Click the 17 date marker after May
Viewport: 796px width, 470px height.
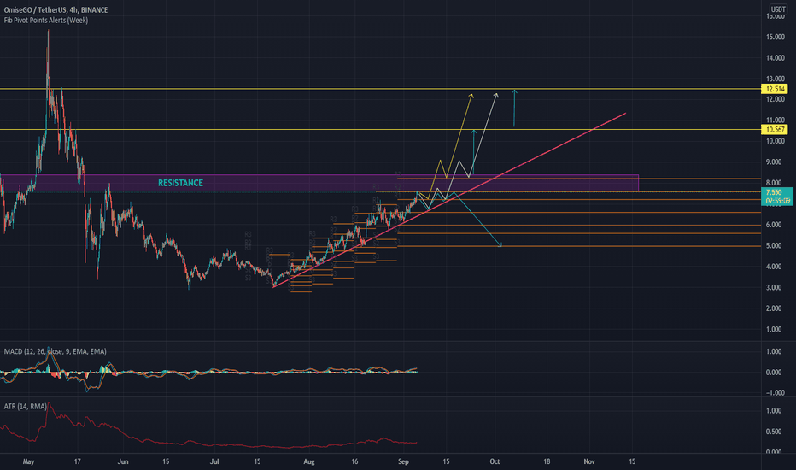click(77, 461)
